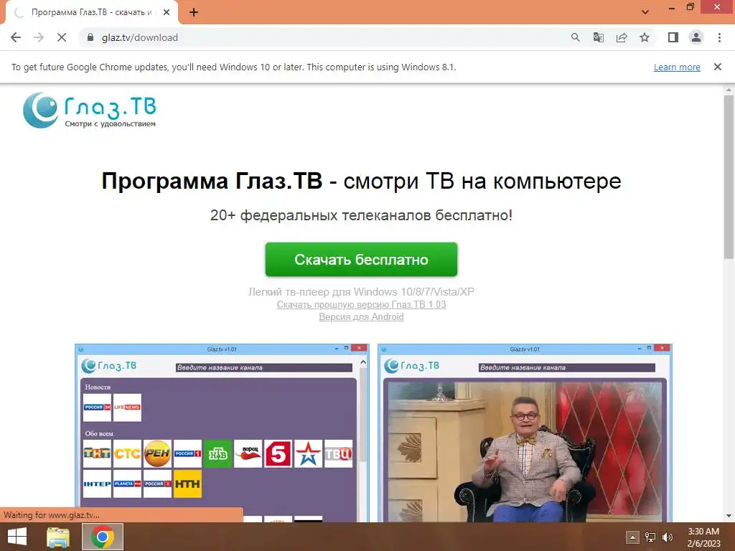
Task: Click the НТВ channel icon
Action: [x=218, y=453]
